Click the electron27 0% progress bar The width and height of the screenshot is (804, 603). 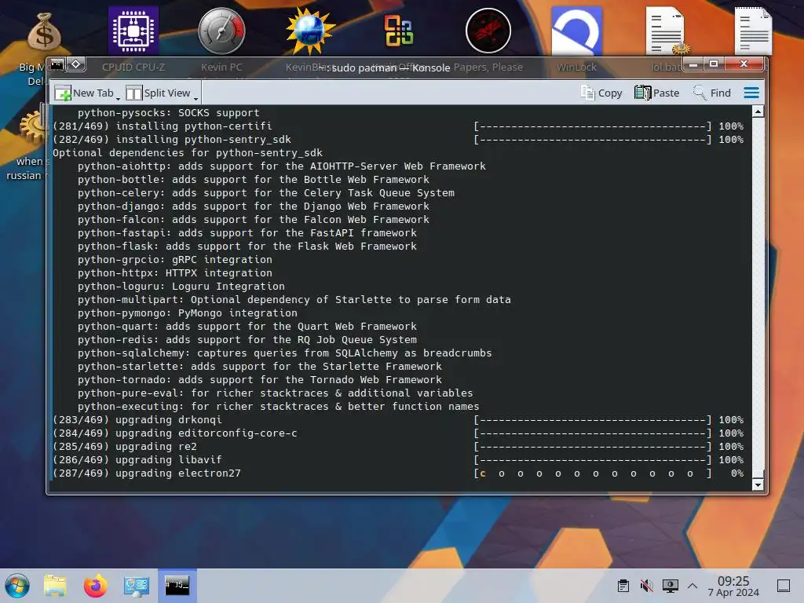pyautogui.click(x=593, y=473)
